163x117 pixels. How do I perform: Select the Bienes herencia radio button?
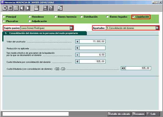click(55, 17)
